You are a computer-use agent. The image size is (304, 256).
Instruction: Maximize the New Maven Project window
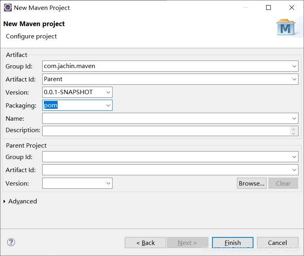pos(268,8)
